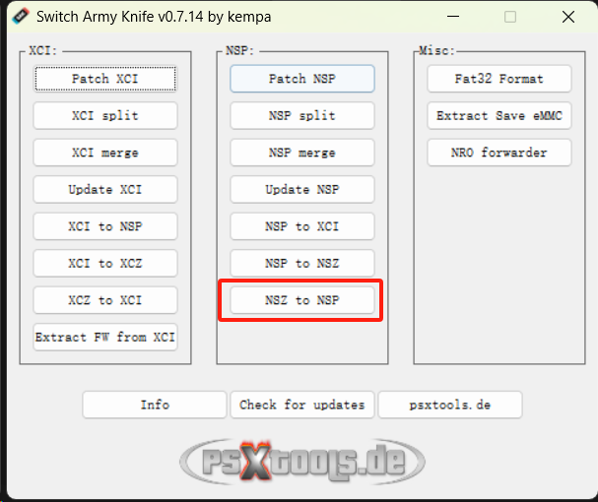Launch NSP to XCI conversion
598x502 pixels.
pyautogui.click(x=302, y=226)
